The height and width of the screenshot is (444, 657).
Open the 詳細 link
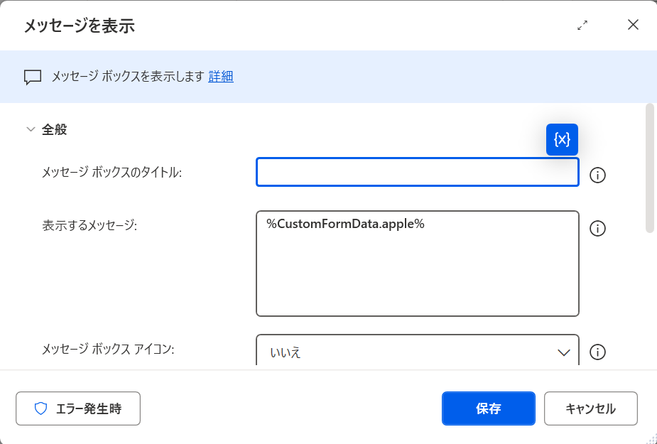221,77
